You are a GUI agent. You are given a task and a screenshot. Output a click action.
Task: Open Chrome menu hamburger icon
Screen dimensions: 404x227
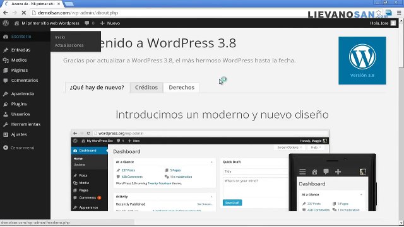(399, 13)
